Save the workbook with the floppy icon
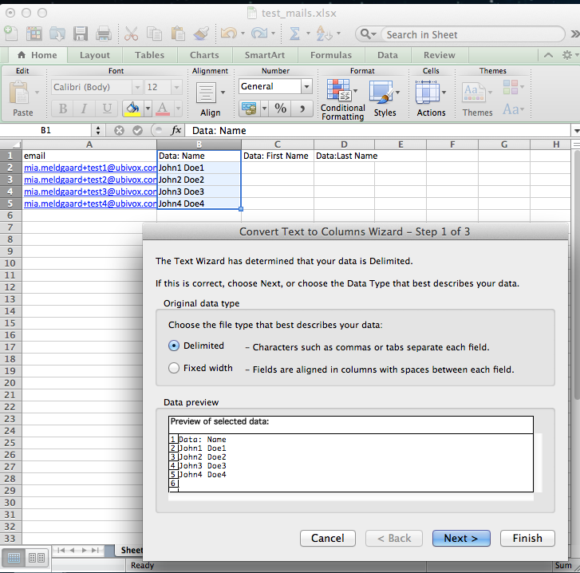 81,34
